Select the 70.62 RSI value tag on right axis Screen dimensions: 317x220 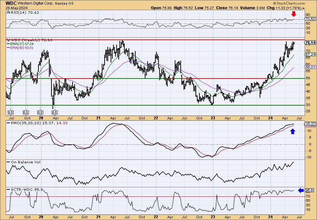point(310,19)
